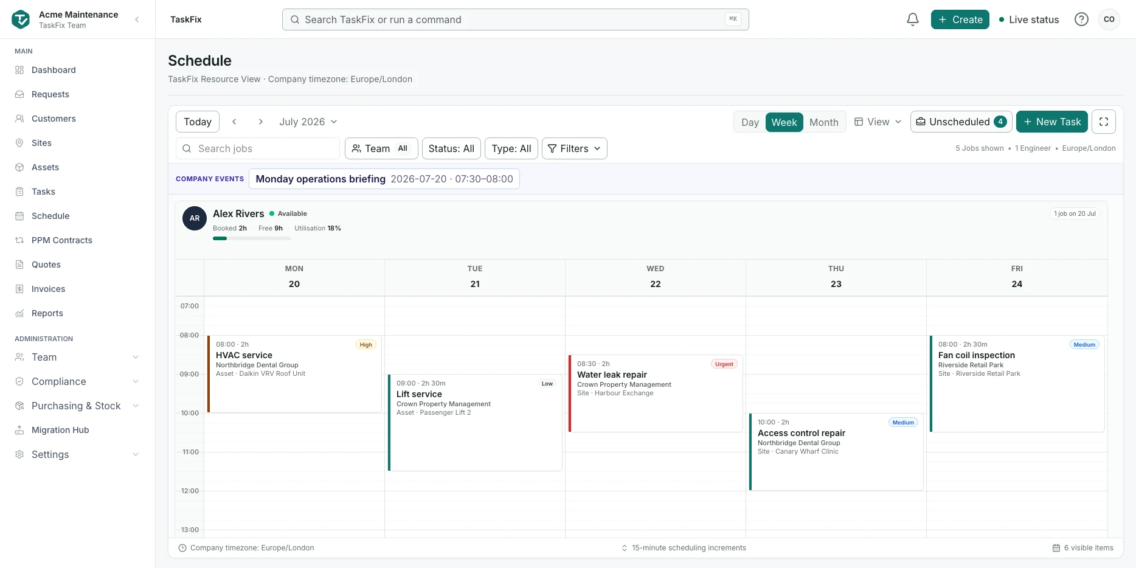Open the HVAC service job card

[294, 374]
